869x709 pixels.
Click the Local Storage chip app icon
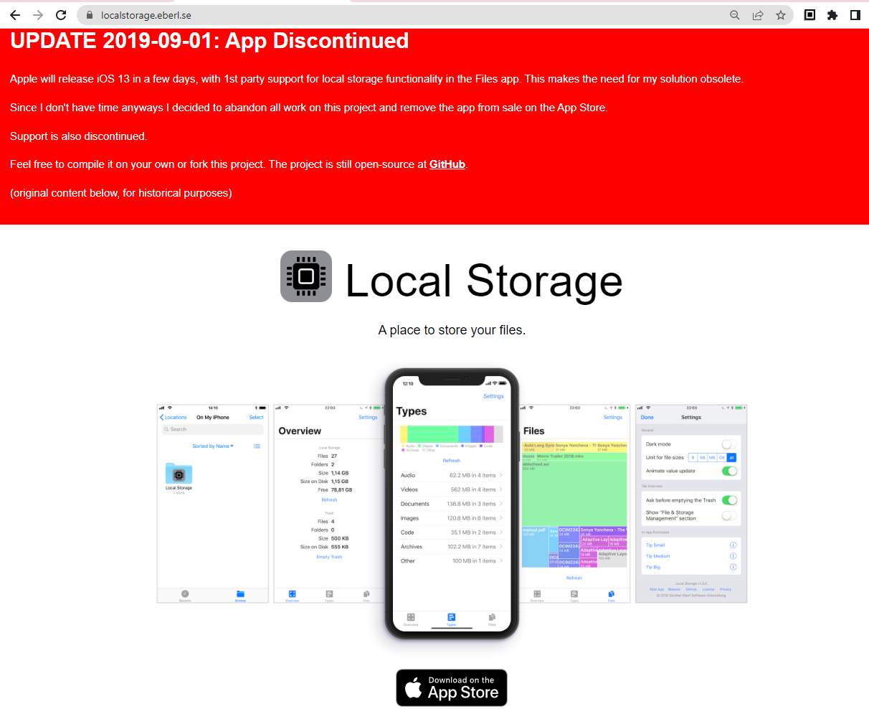[x=306, y=276]
